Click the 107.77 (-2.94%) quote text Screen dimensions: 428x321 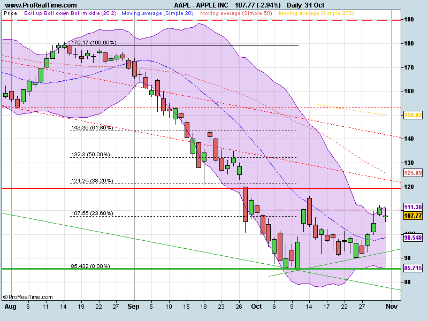tap(258, 5)
